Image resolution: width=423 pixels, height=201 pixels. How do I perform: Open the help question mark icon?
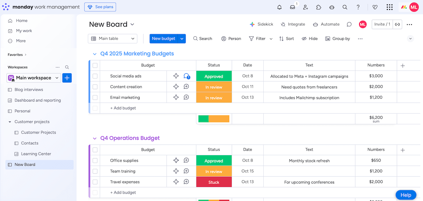coord(358,7)
